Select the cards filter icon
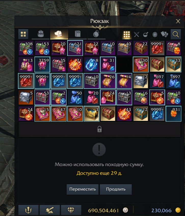185x216 pixels. point(165,34)
